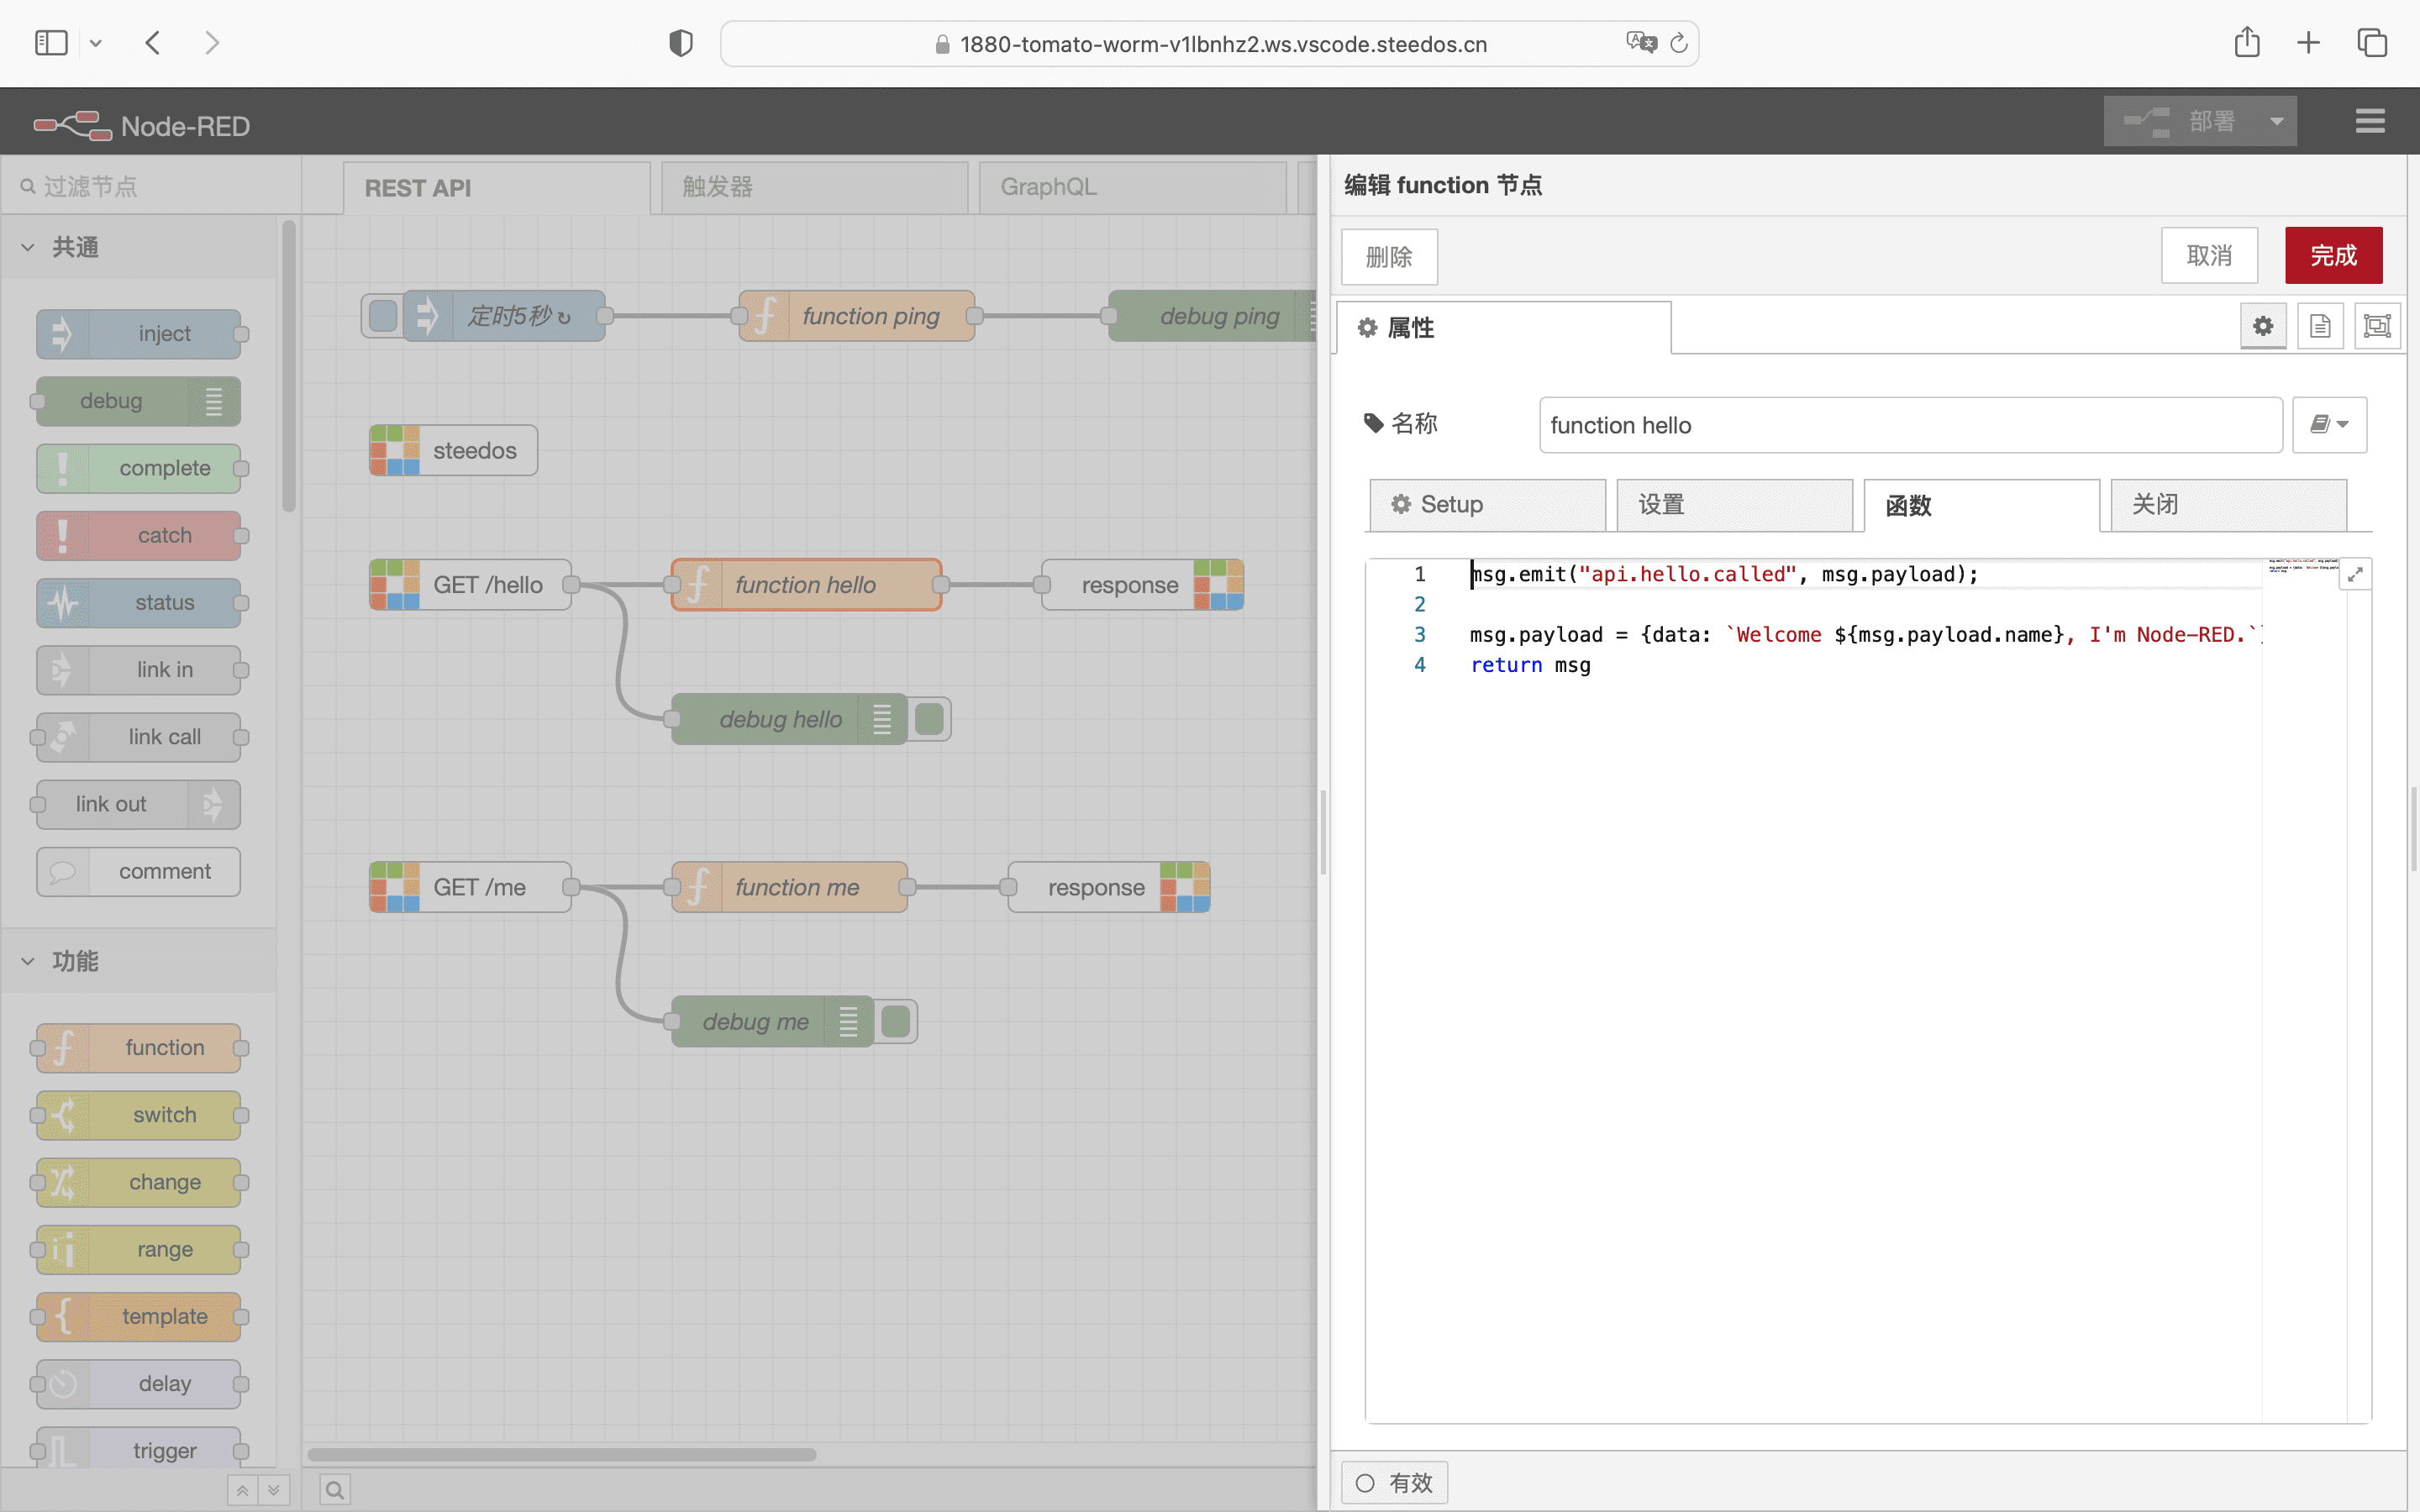Select the 函数 tab in function editor
The image size is (2420, 1512).
pos(1981,505)
